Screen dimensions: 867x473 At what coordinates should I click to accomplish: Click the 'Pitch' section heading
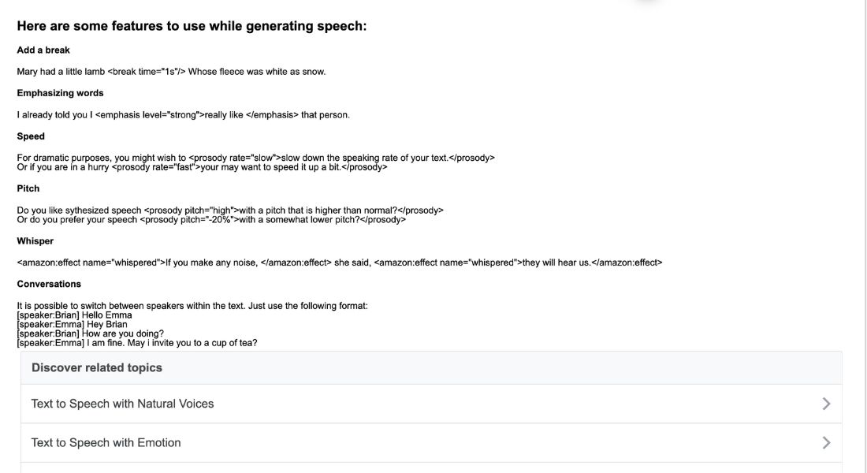click(28, 188)
